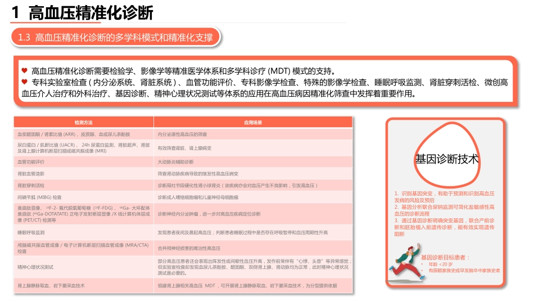The width and height of the screenshot is (534, 301).
Task: Select cell "间碘苄胍 (MIBG) 检查"
Action: [83, 197]
